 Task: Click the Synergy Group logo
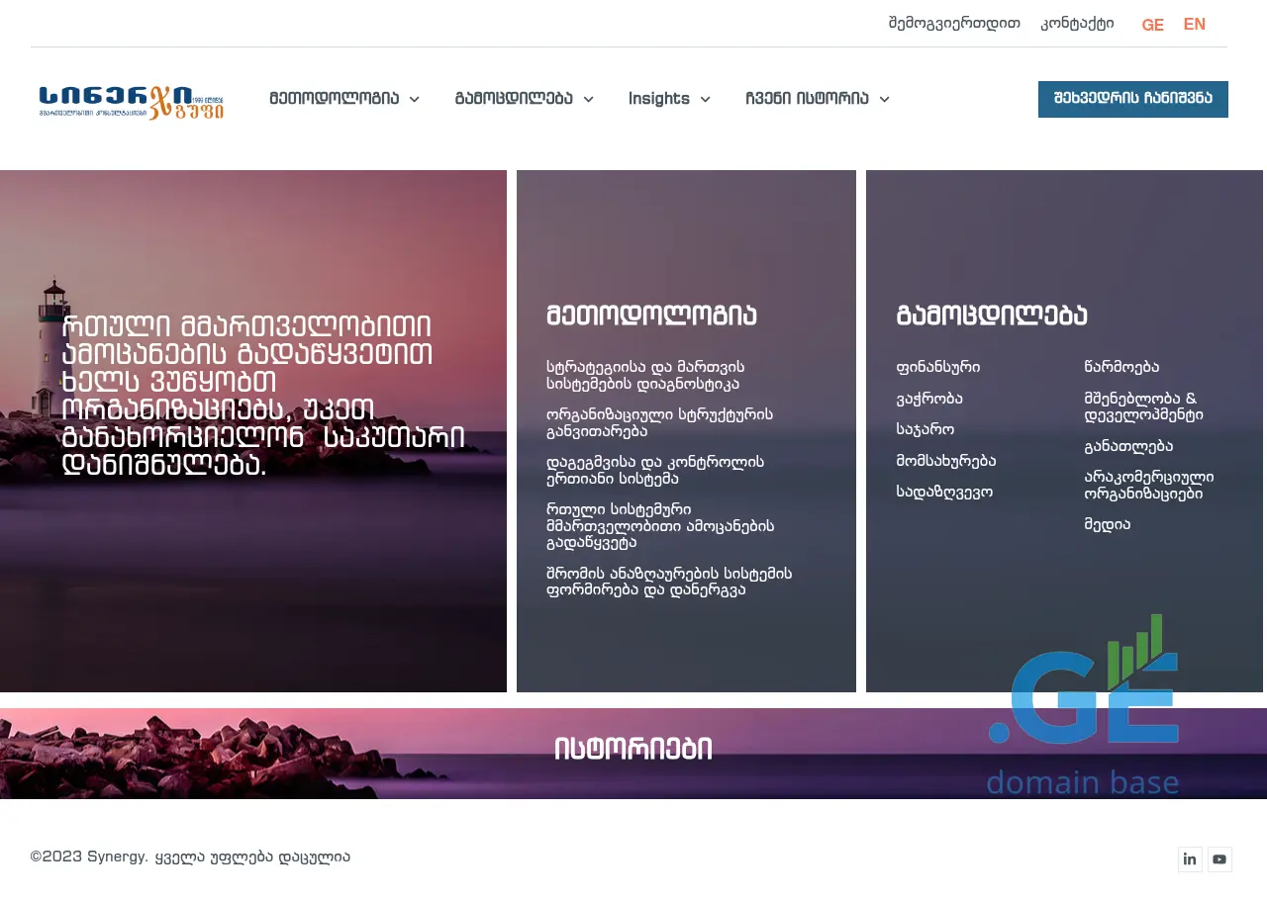(131, 102)
